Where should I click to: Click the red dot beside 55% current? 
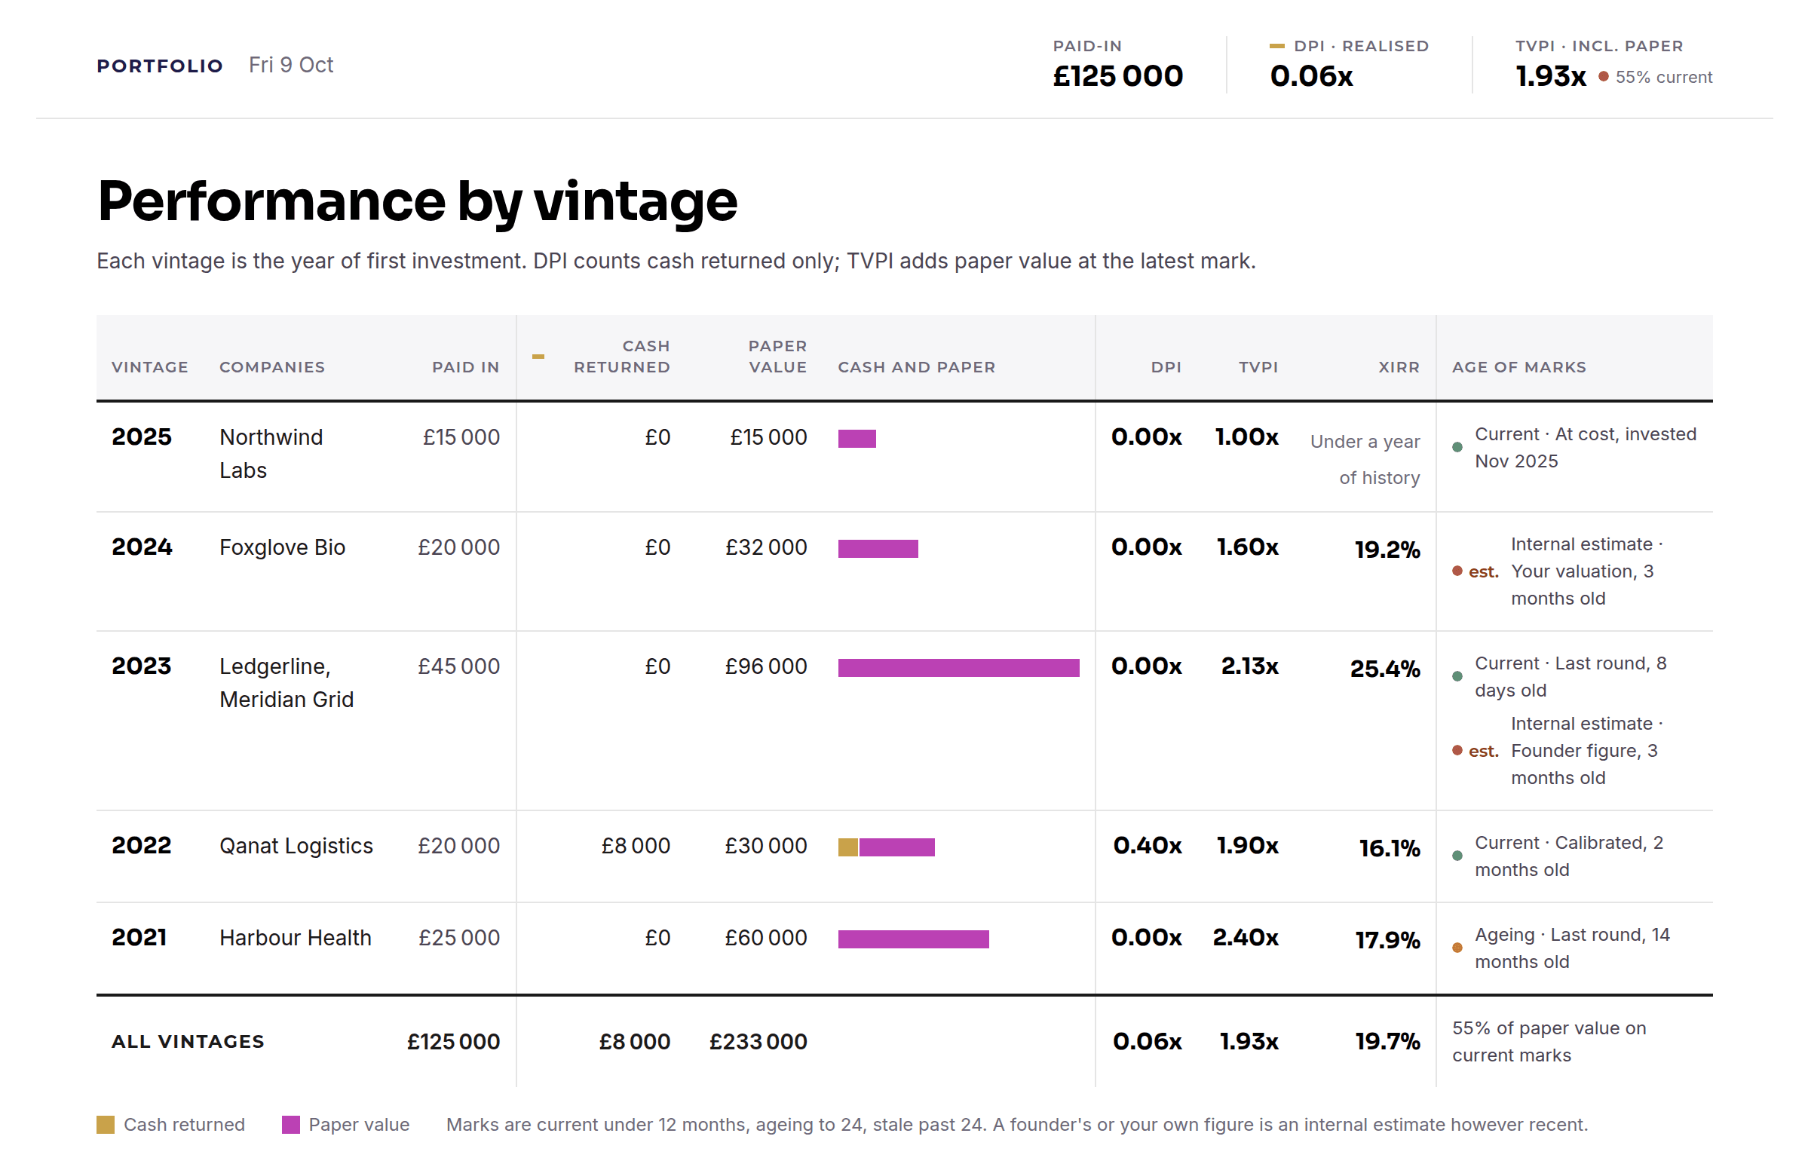[x=1603, y=76]
